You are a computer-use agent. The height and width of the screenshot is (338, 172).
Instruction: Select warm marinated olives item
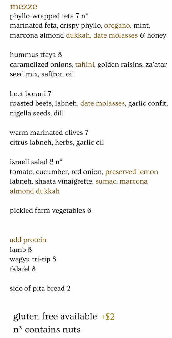coord(49,133)
